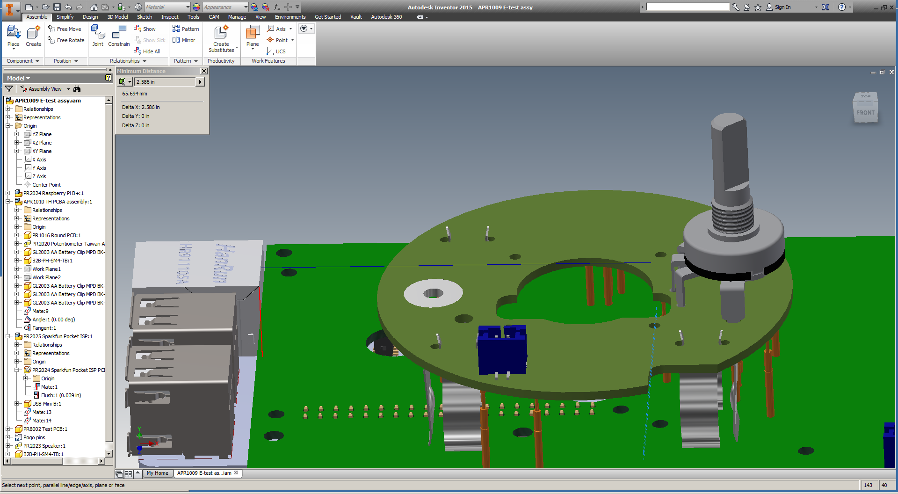Open Find with the binoculars icon in browser

pyautogui.click(x=77, y=89)
